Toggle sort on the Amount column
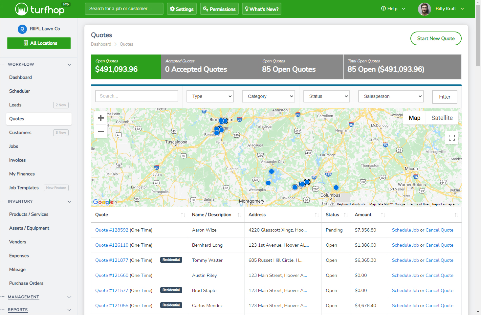Viewport: 481px width, 315px height. [383, 214]
